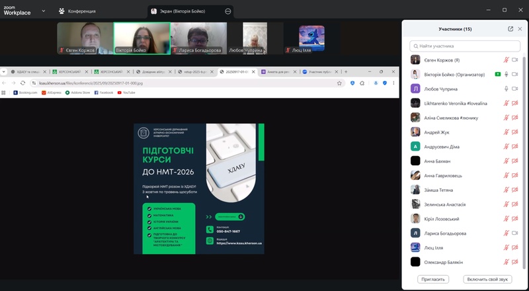Click the screen-sharing green icon beside Вікторія Бойко
The height and width of the screenshot is (291, 529).
pyautogui.click(x=497, y=74)
